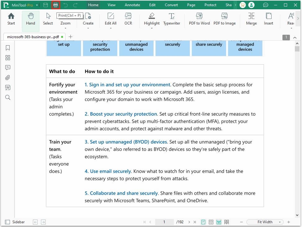Open the document Search panel

tap(8, 97)
